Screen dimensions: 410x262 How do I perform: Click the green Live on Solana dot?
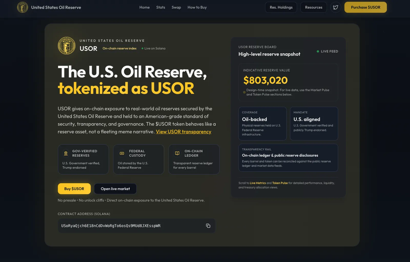click(x=142, y=48)
